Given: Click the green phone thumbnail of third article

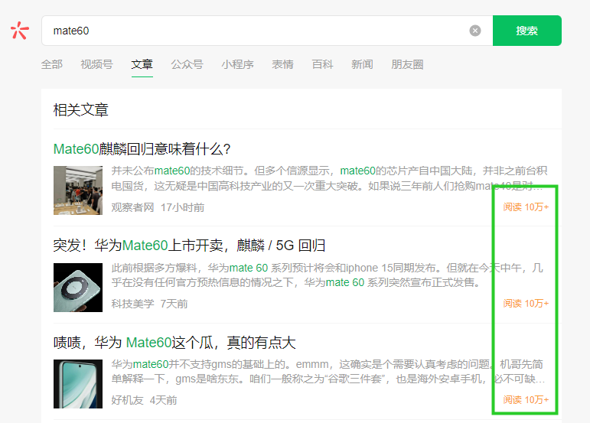Looking at the screenshot, I should pos(78,384).
